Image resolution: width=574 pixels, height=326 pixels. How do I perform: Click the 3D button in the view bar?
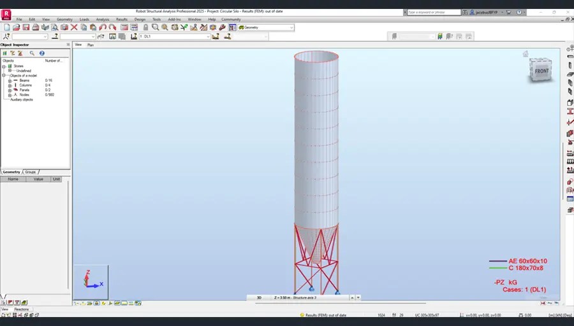click(x=259, y=297)
